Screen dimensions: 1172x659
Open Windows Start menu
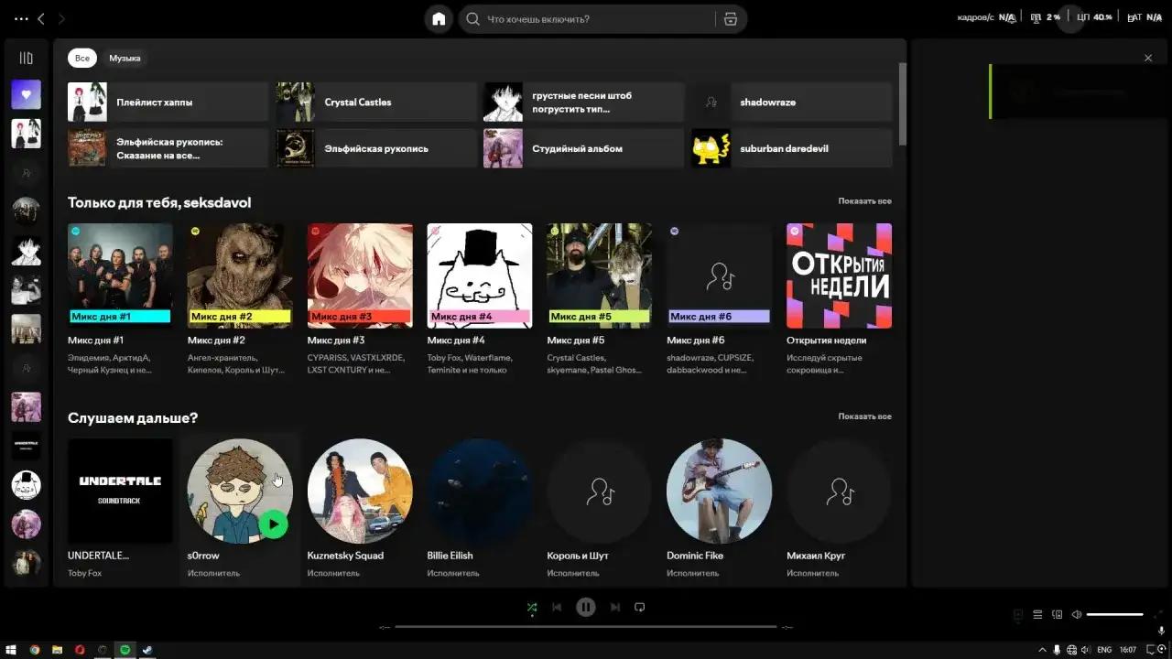point(12,650)
